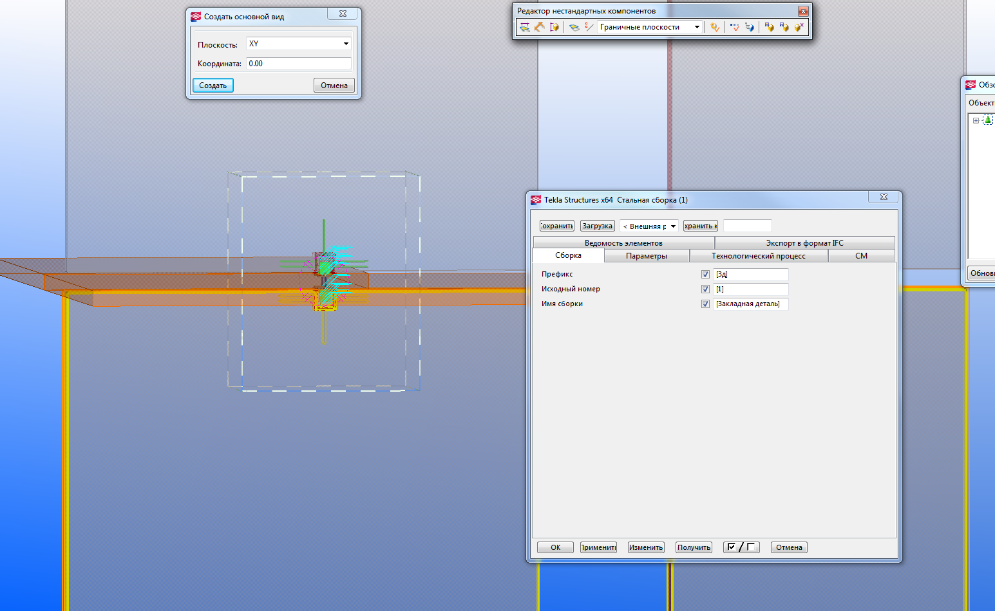Click the Изменить button

[646, 547]
